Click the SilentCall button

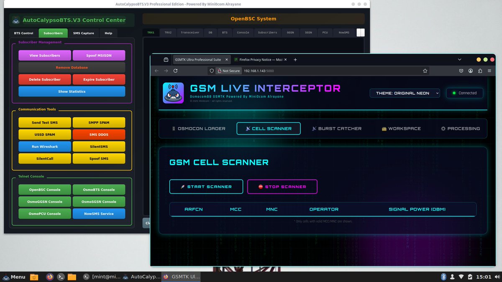tap(45, 159)
